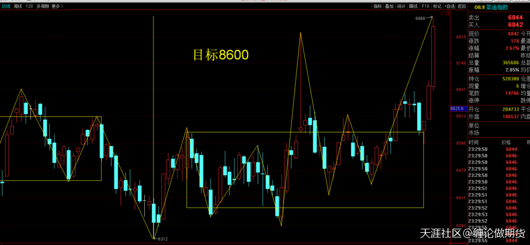Click the 标记 mark tool
The height and width of the screenshot is (245, 530).
[x=437, y=6]
